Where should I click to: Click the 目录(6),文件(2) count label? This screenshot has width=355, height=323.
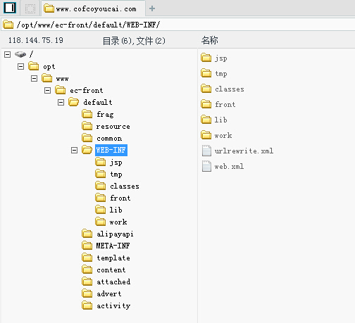[x=134, y=41]
